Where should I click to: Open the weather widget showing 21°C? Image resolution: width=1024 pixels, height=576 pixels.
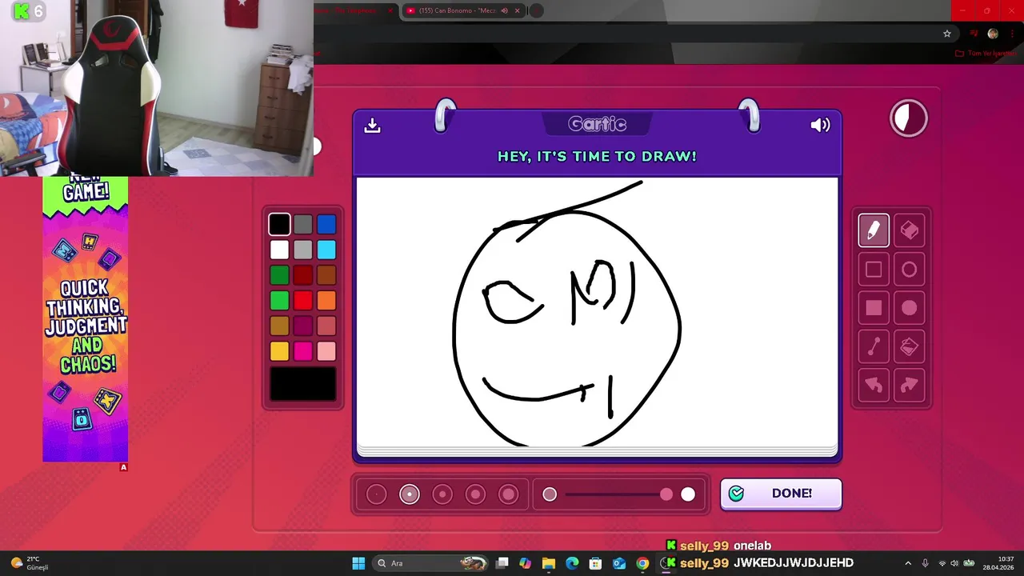tap(29, 563)
